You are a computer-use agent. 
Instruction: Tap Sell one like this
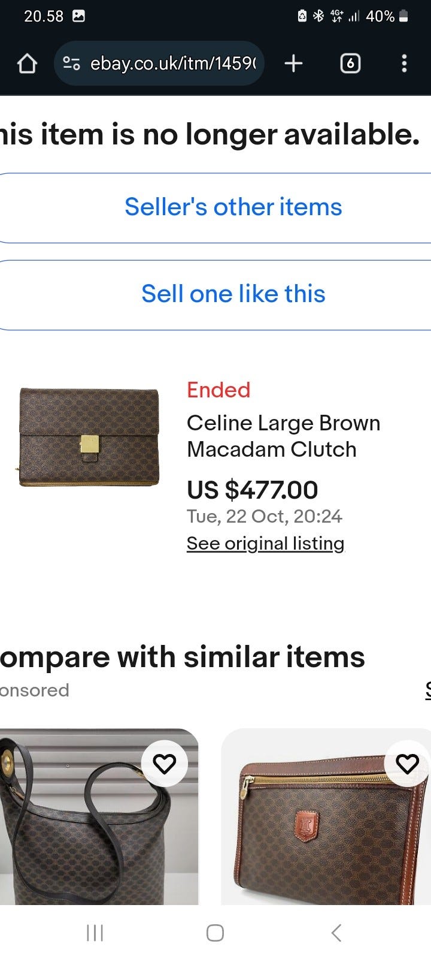pyautogui.click(x=233, y=294)
